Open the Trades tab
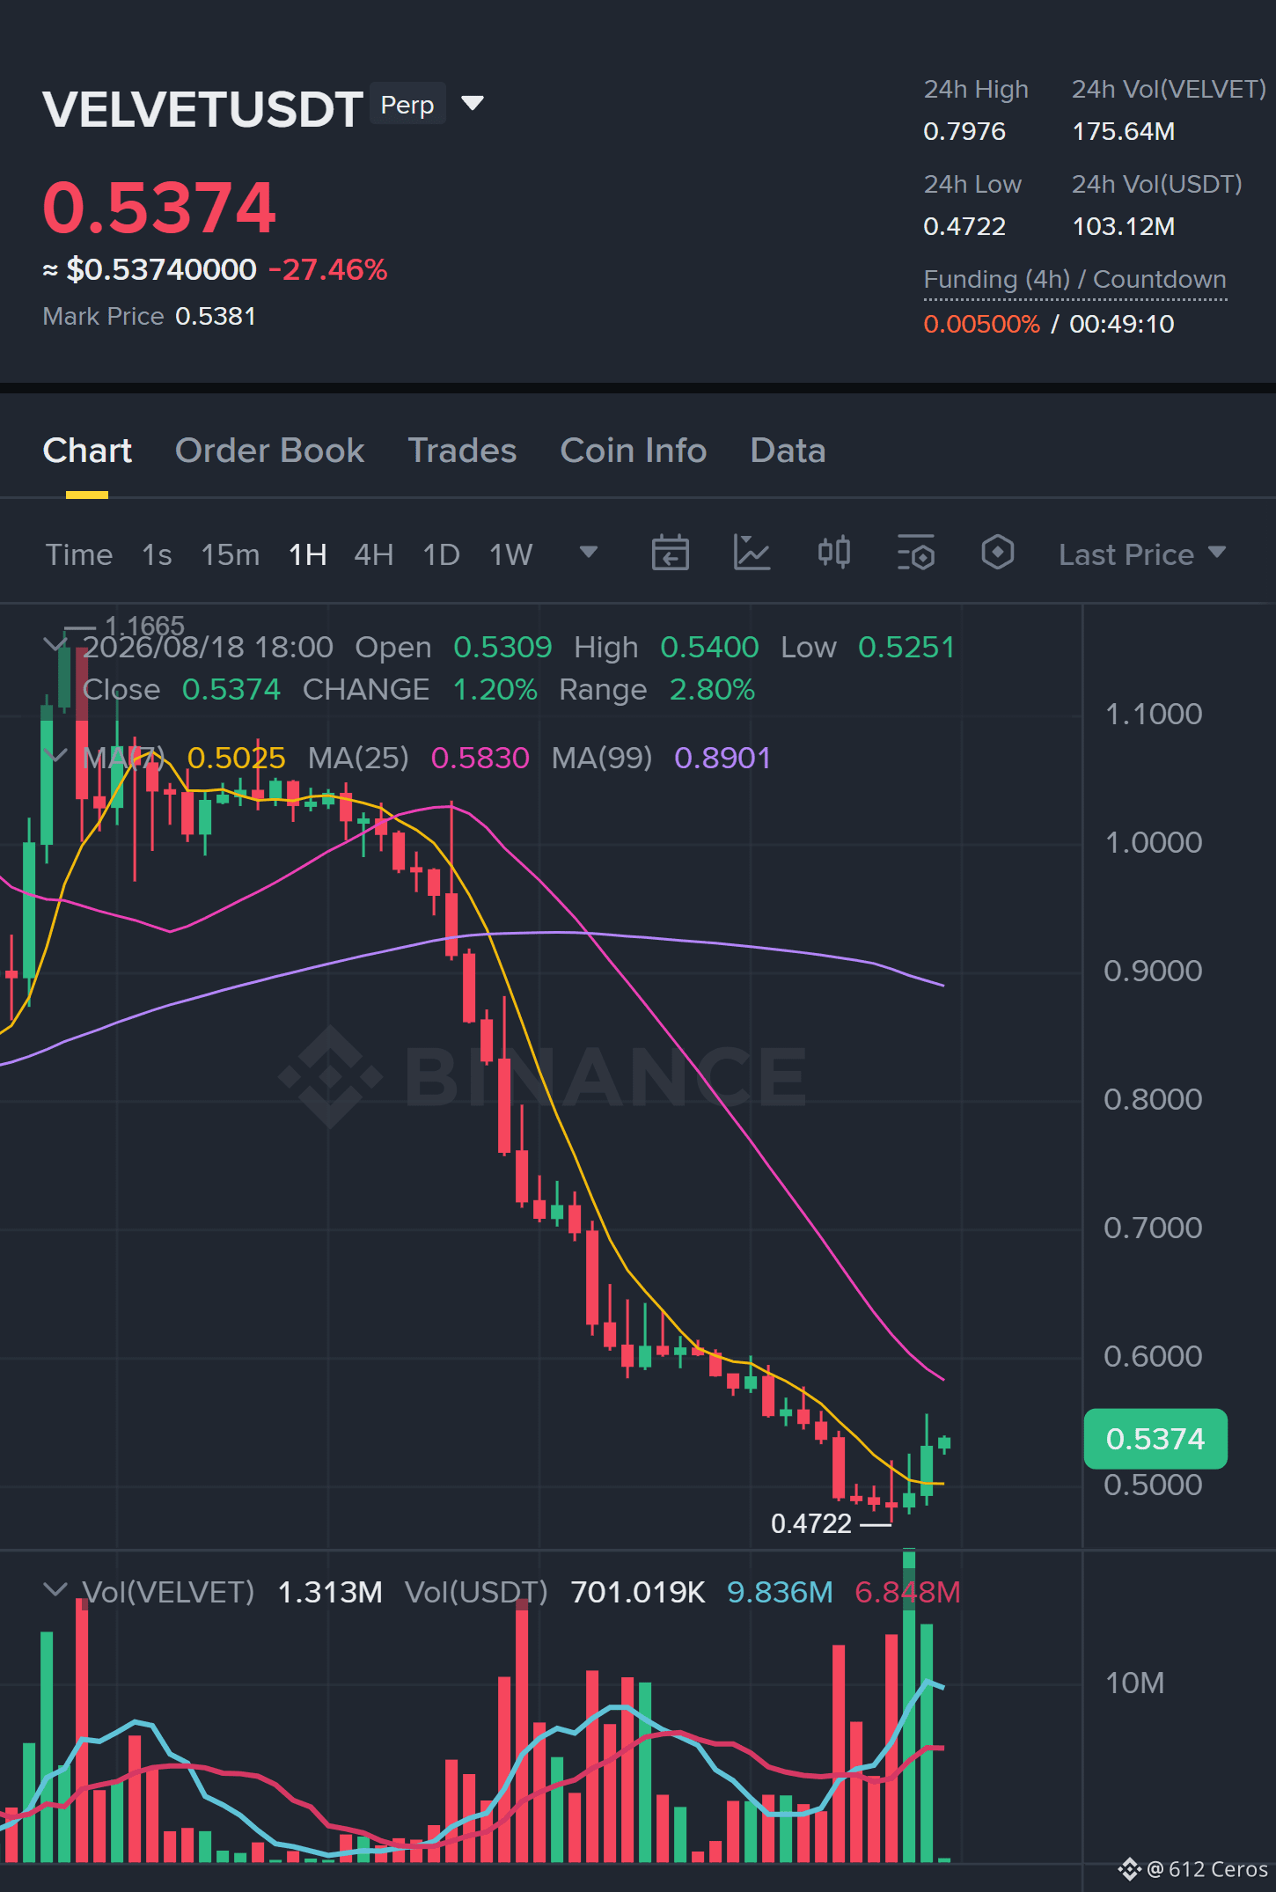This screenshot has height=1892, width=1276. pos(462,451)
